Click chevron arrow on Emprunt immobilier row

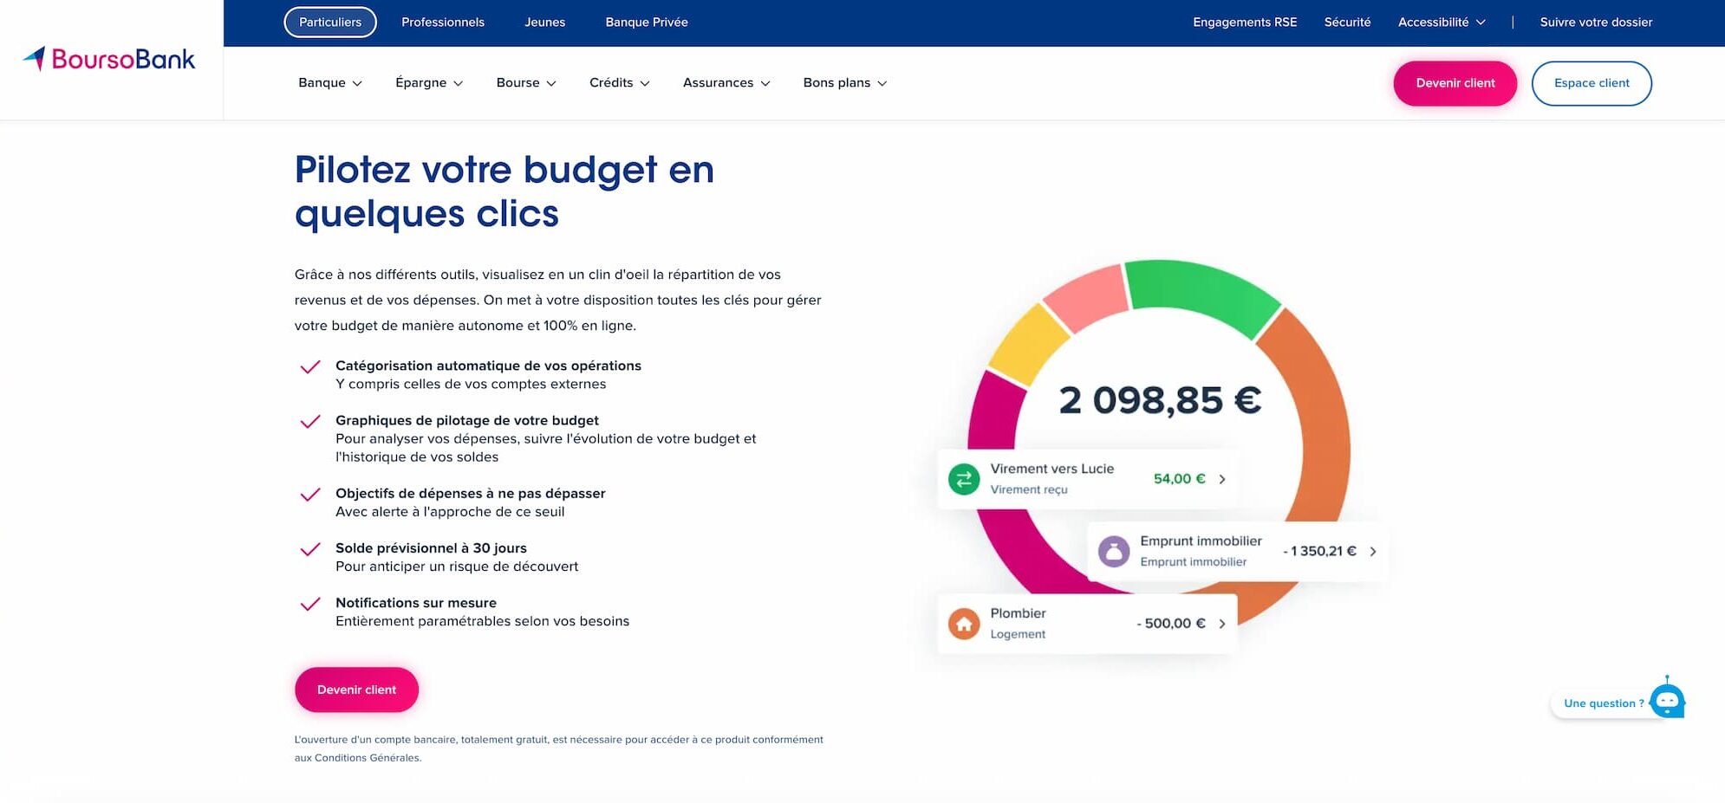1372,551
